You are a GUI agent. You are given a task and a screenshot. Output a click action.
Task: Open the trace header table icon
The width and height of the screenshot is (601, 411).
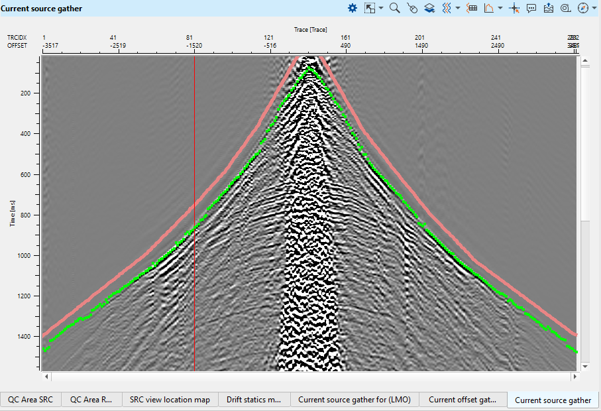click(x=472, y=8)
